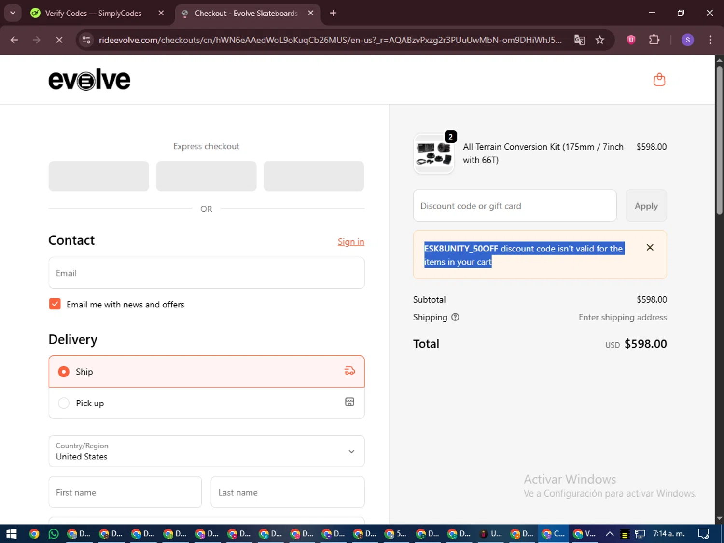Viewport: 724px width, 543px height.
Task: Open a new browser tab
Action: click(x=333, y=13)
